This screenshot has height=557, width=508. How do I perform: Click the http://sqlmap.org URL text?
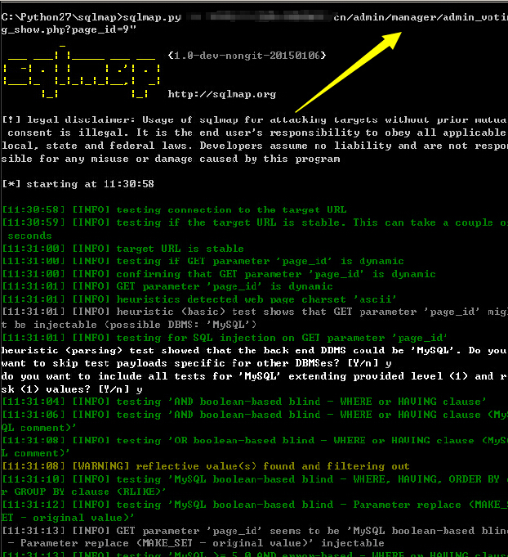221,94
